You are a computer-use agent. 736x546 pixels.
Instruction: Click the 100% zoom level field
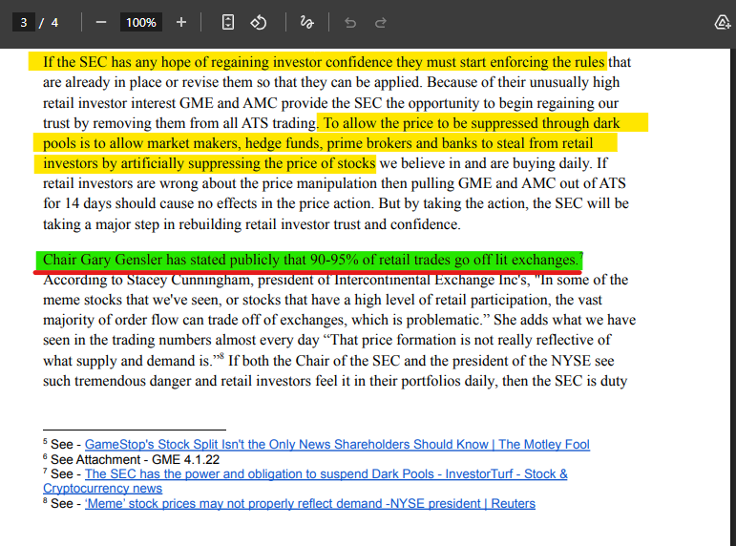click(141, 23)
